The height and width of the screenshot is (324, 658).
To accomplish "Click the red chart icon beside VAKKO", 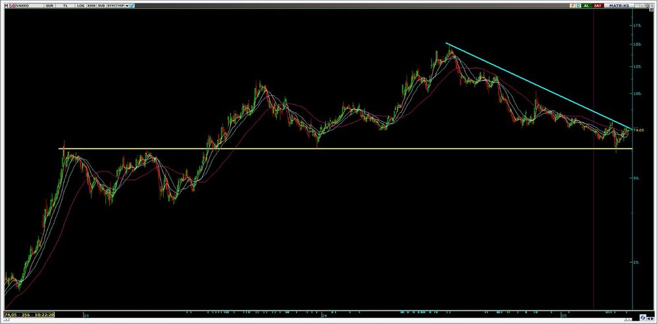I will [x=13, y=6].
